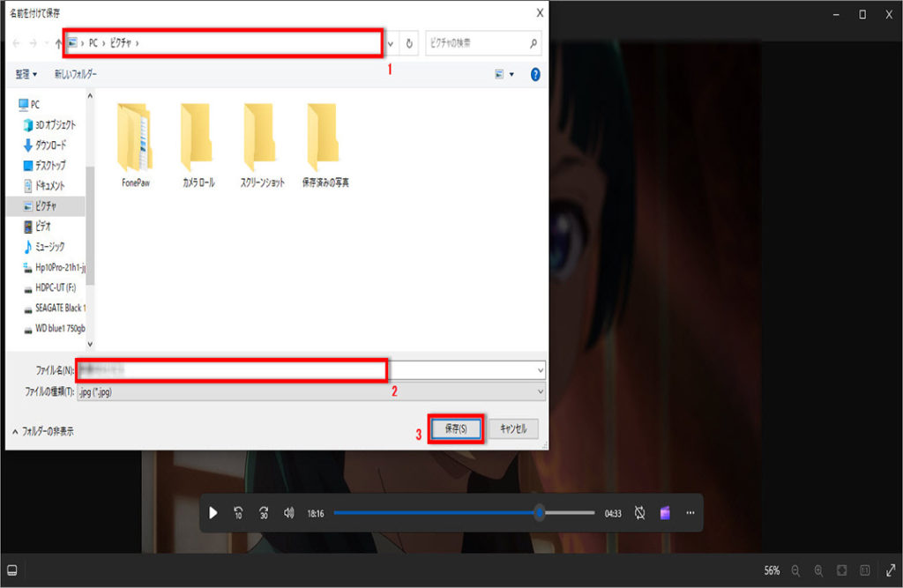The width and height of the screenshot is (903, 588).
Task: Click 新しいフォルダー in the toolbar
Action: click(76, 75)
